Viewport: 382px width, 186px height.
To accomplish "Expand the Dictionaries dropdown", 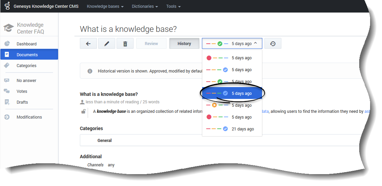I will pyautogui.click(x=145, y=6).
